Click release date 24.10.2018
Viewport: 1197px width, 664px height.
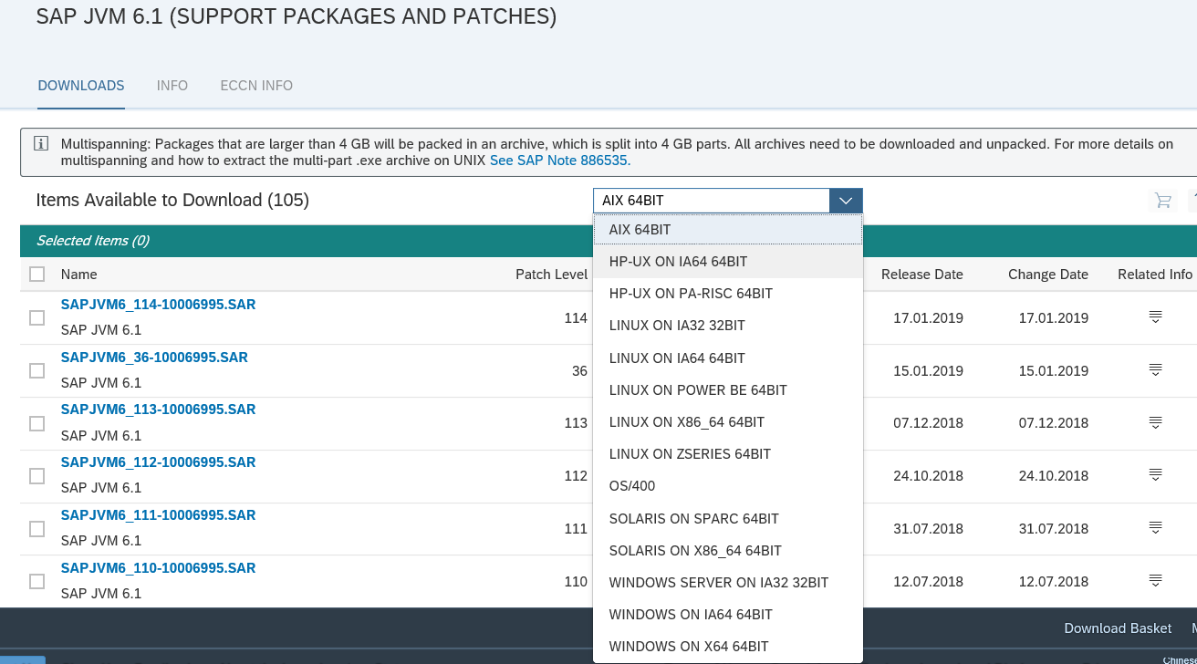coord(929,476)
